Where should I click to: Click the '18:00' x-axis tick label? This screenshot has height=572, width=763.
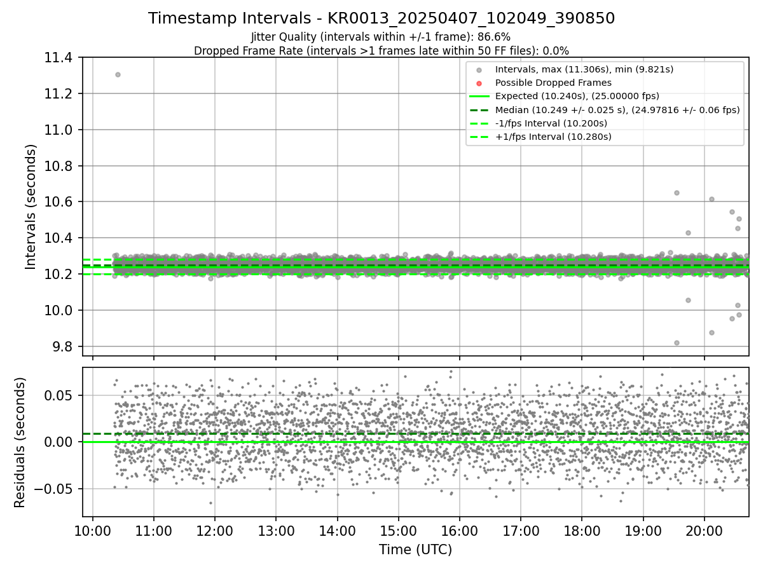582,531
